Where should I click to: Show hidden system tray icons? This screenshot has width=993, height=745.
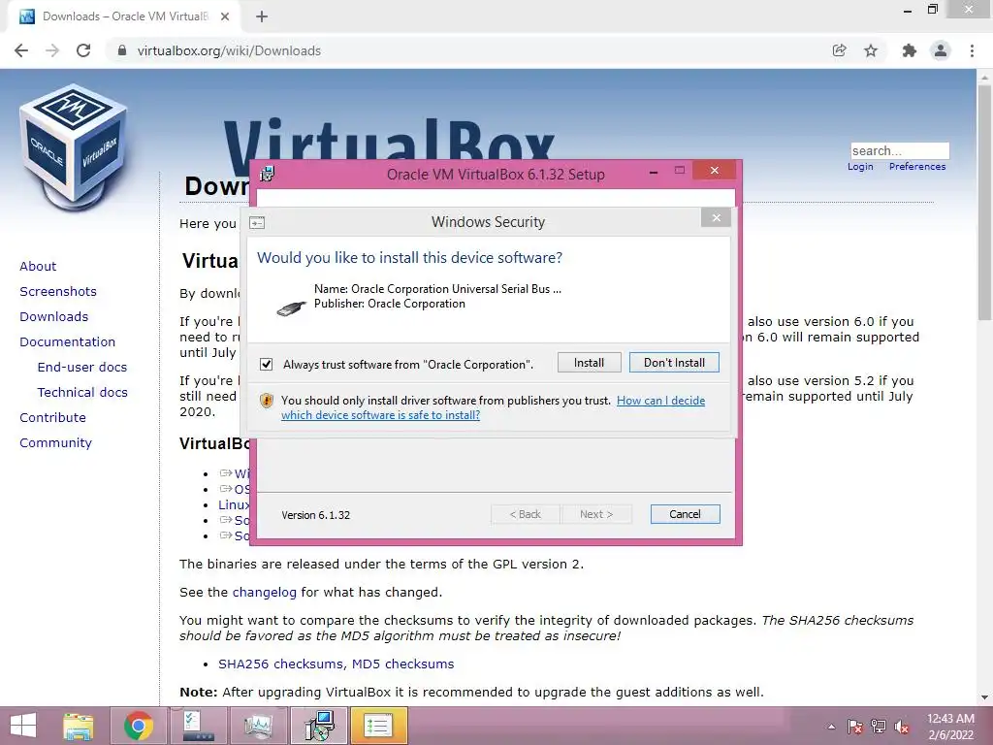click(831, 727)
